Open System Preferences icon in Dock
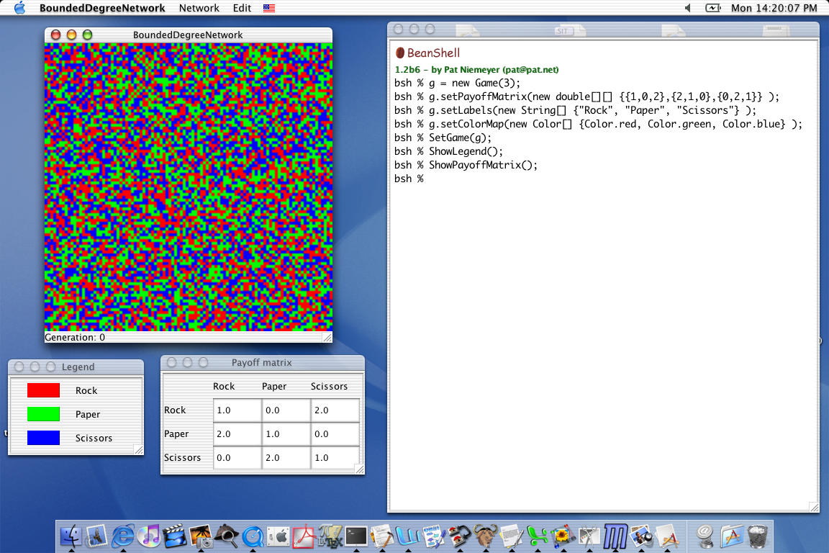Screen dimensions: 829x553 coord(278,536)
